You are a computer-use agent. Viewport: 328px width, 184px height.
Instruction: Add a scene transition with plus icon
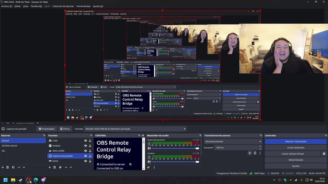click(250, 153)
